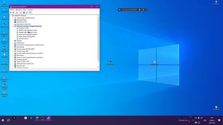The image size is (223, 125).
Task: Expand Очереди печати
Action: [x=13, y=59]
